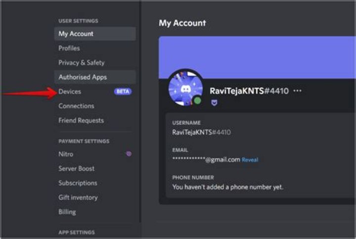Open Authorised Apps settings

83,77
